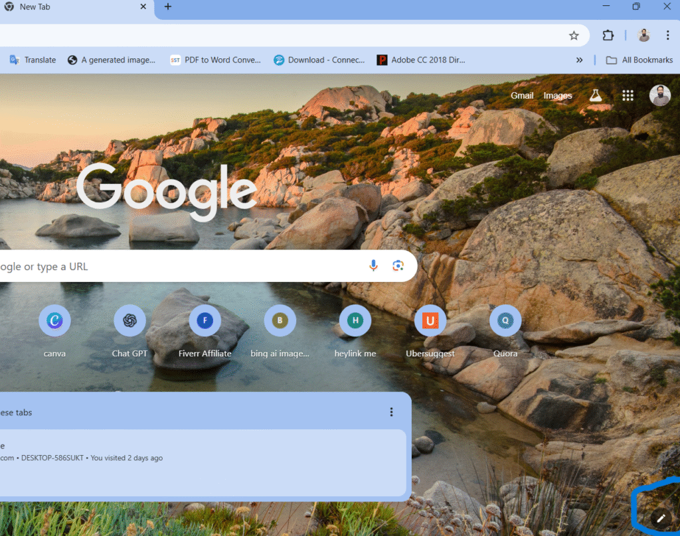Go to Gmail from the homepage
Viewport: 680px width, 536px height.
(x=522, y=95)
